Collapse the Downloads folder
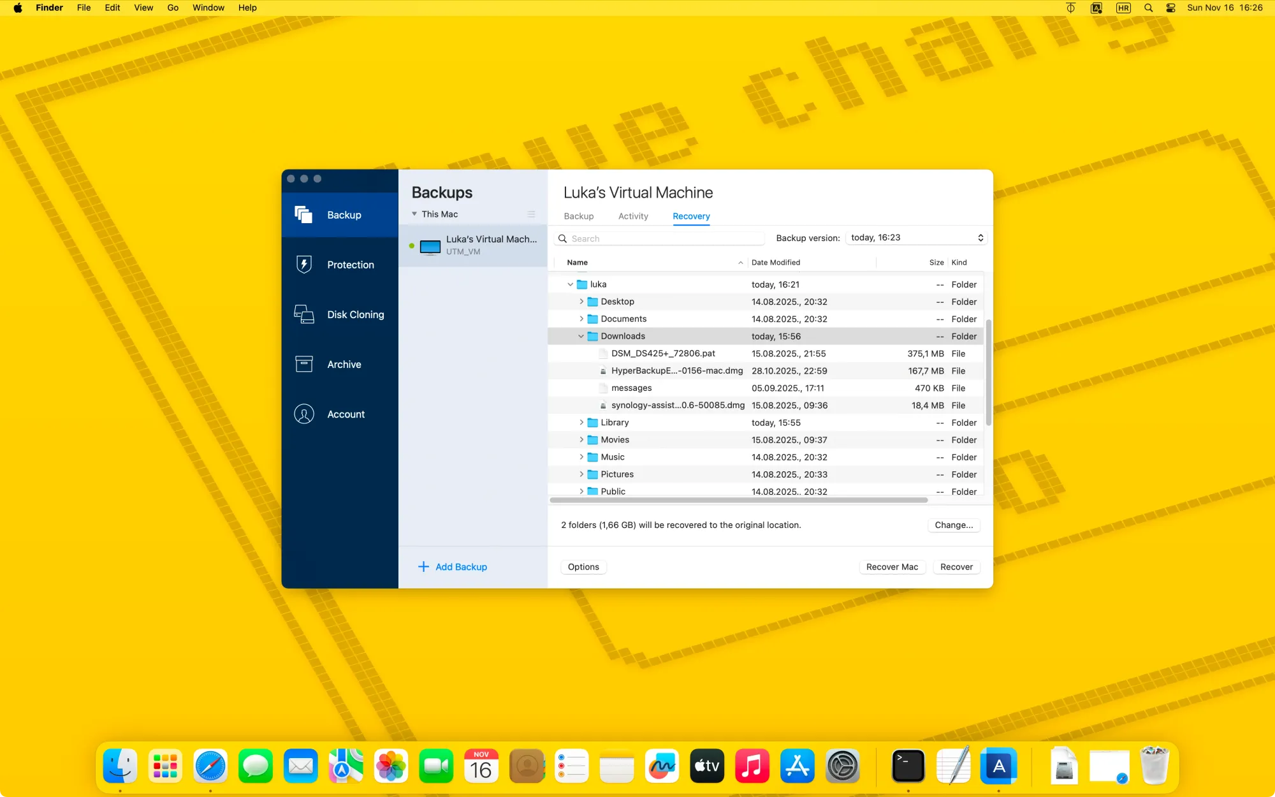The height and width of the screenshot is (797, 1275). pyautogui.click(x=581, y=336)
